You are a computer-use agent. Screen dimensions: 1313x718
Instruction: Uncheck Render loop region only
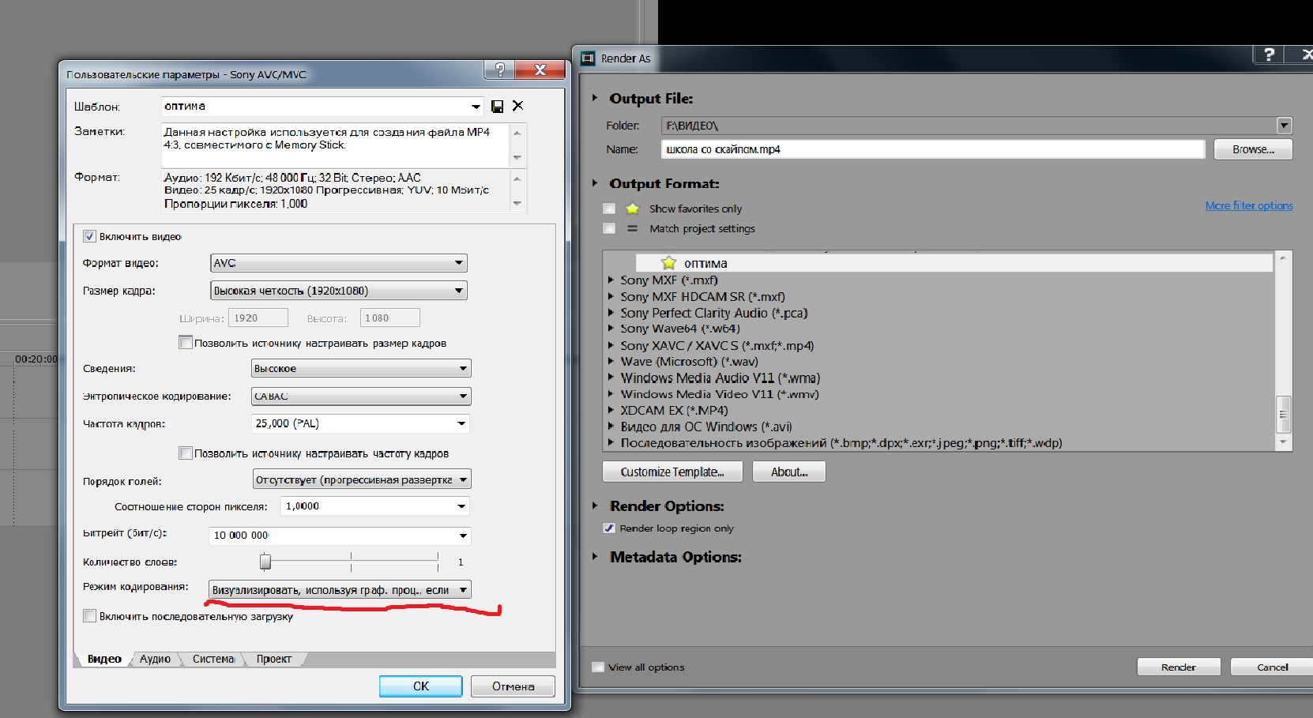point(609,528)
